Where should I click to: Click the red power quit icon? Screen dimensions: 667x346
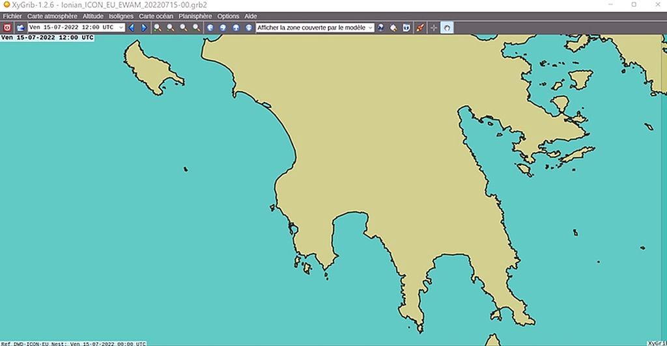tap(7, 28)
